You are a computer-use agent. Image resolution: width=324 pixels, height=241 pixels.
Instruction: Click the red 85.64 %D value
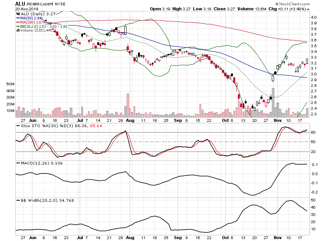[96, 126]
